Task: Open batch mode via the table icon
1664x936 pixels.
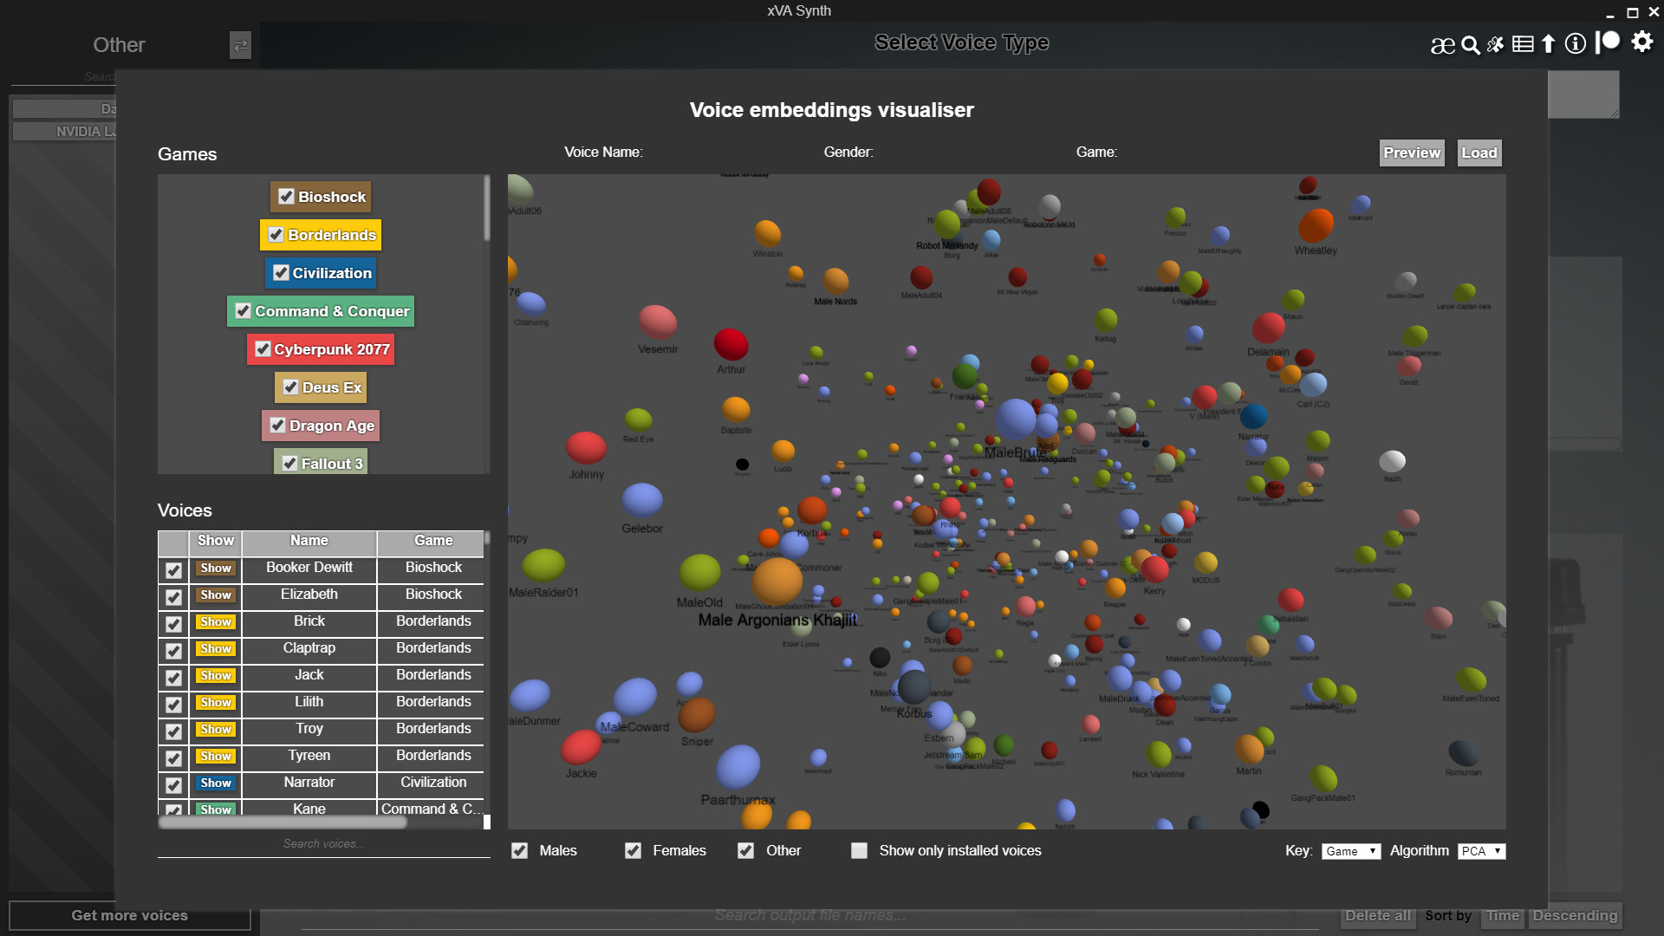Action: pos(1523,44)
